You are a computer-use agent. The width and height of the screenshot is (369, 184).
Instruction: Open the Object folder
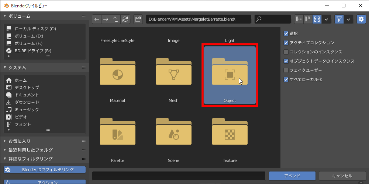click(230, 75)
